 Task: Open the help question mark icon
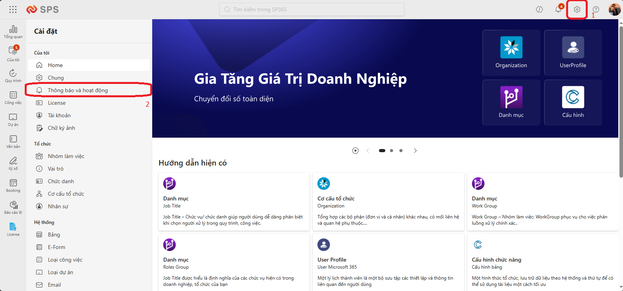596,9
